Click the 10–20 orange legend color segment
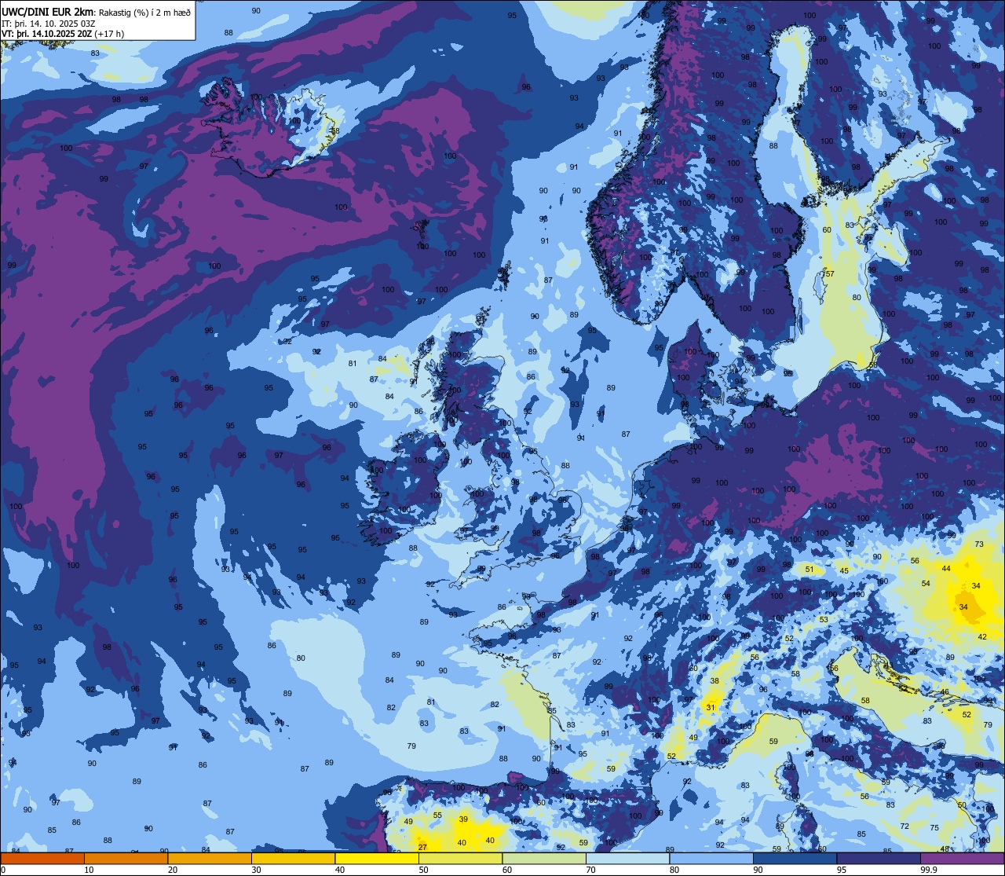Screen dimensions: 1005x876 pyautogui.click(x=126, y=859)
